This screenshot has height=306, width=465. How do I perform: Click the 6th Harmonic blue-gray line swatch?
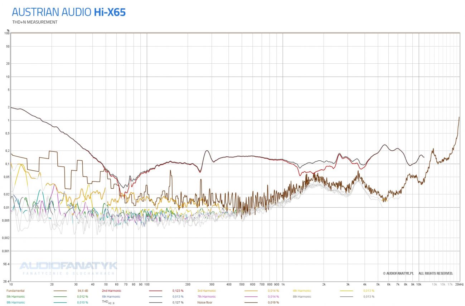(156, 297)
